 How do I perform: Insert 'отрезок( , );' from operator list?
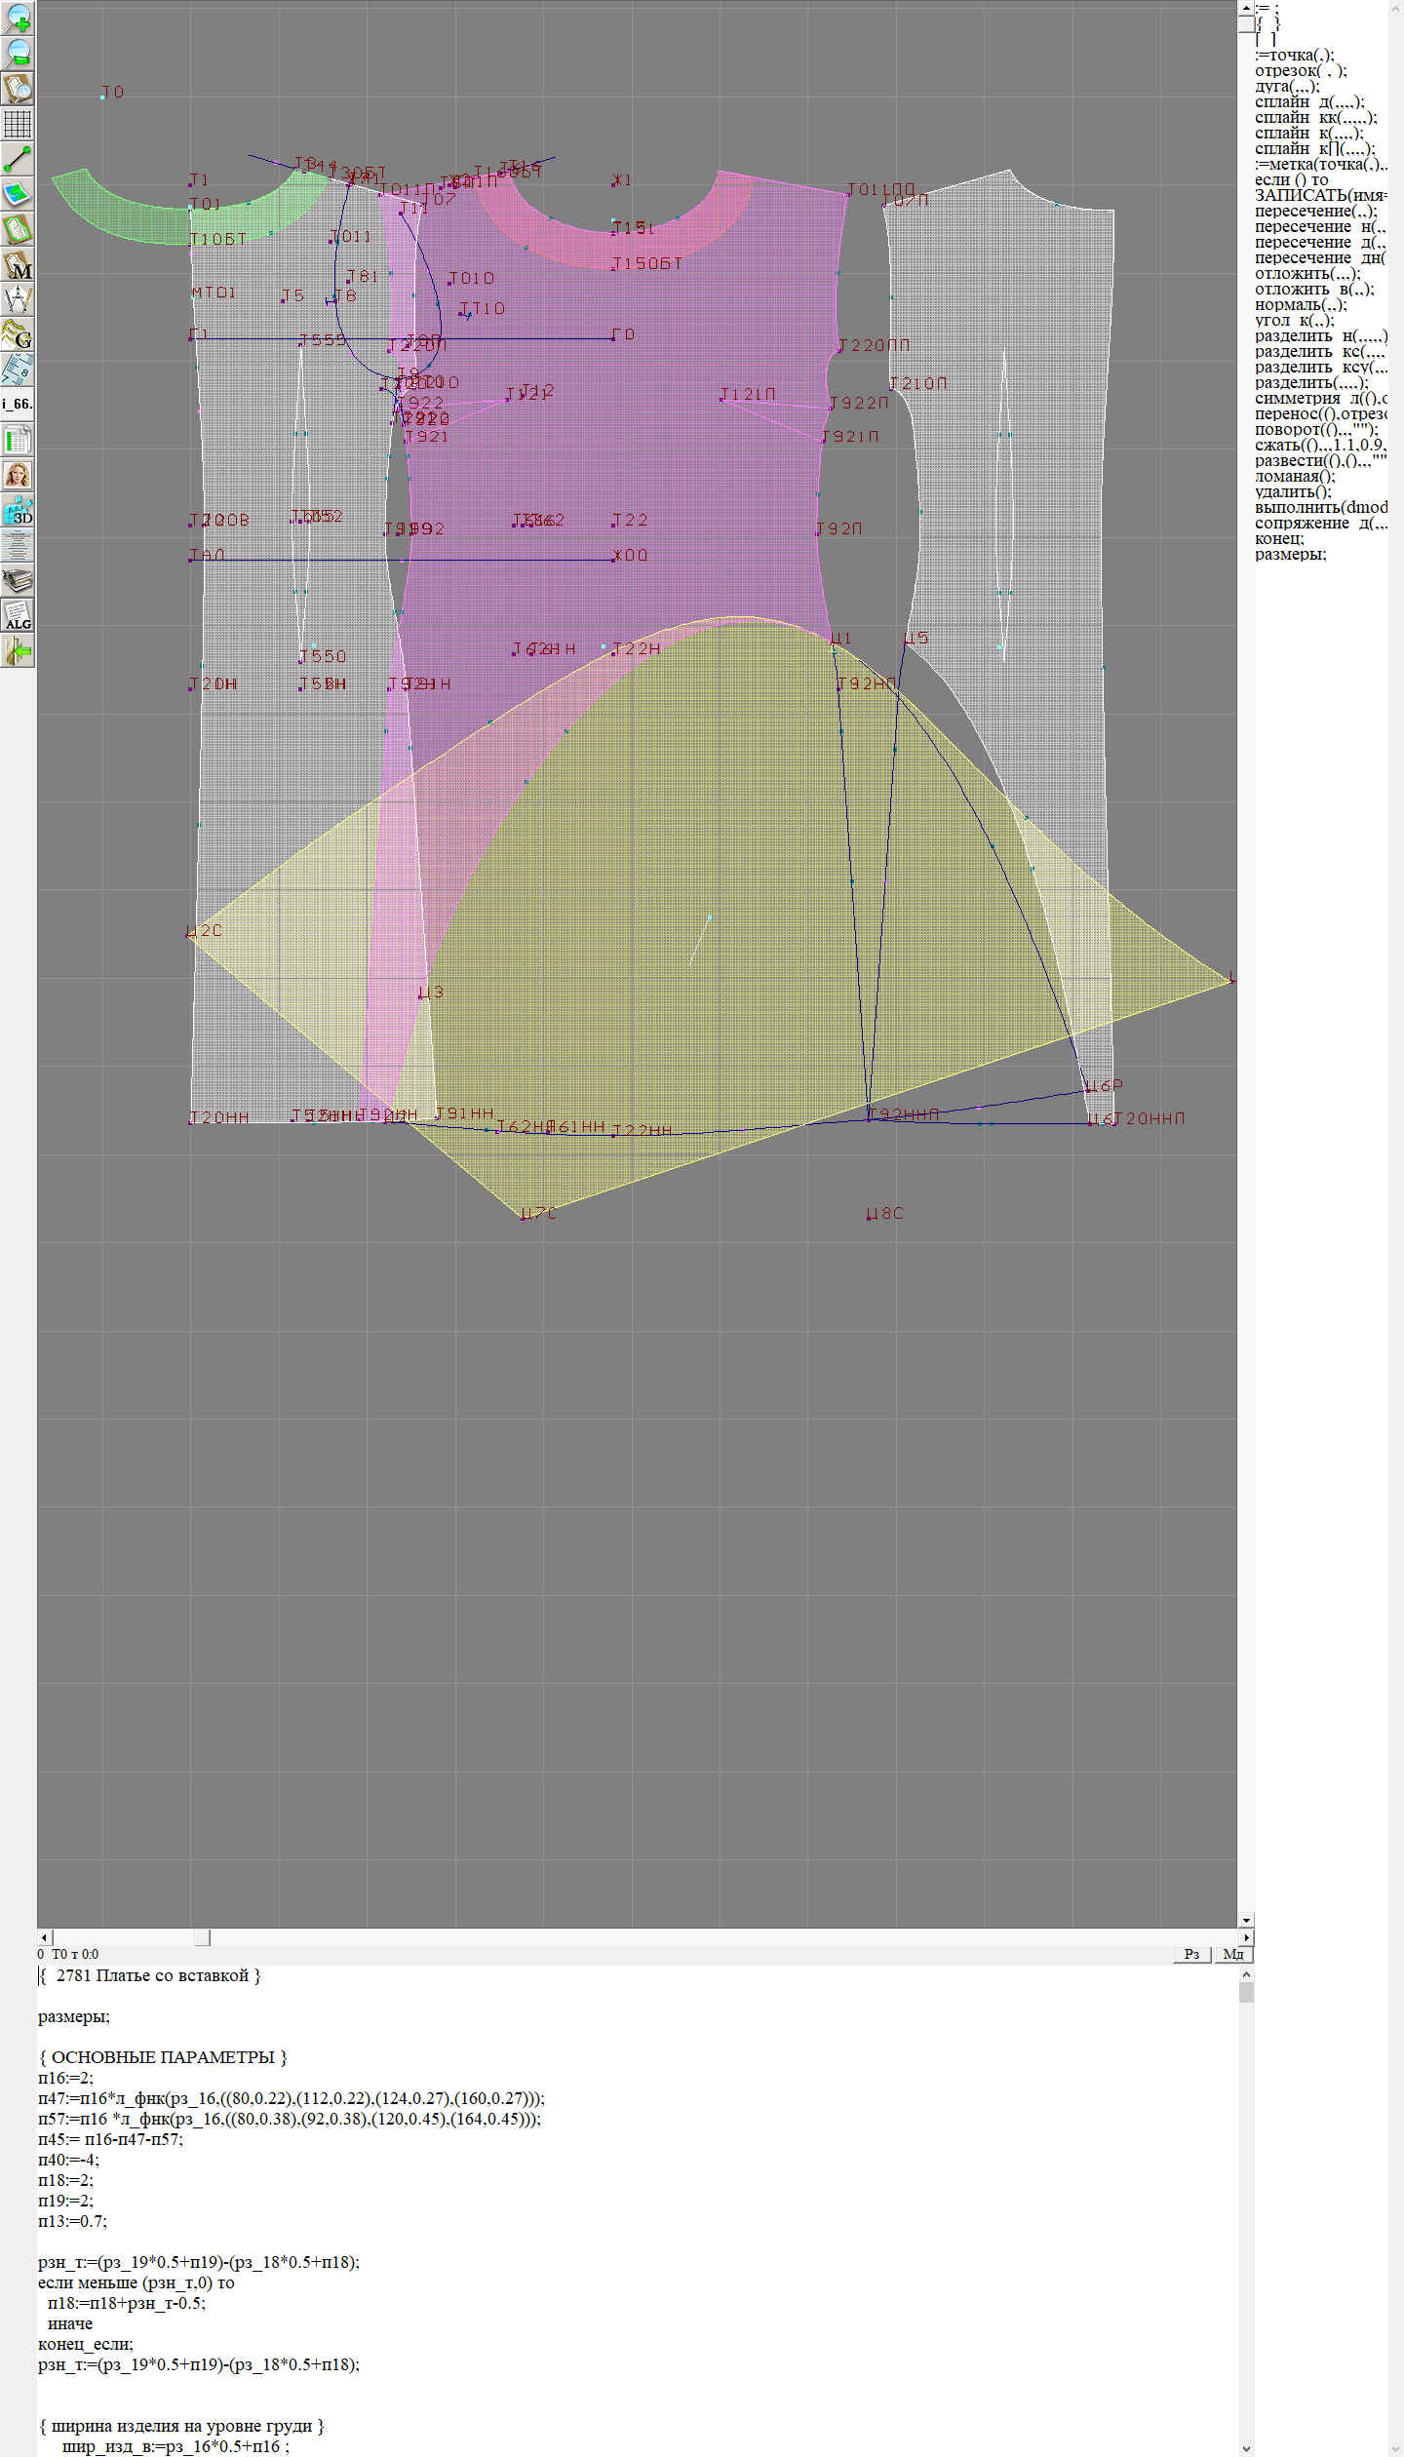coord(1301,70)
